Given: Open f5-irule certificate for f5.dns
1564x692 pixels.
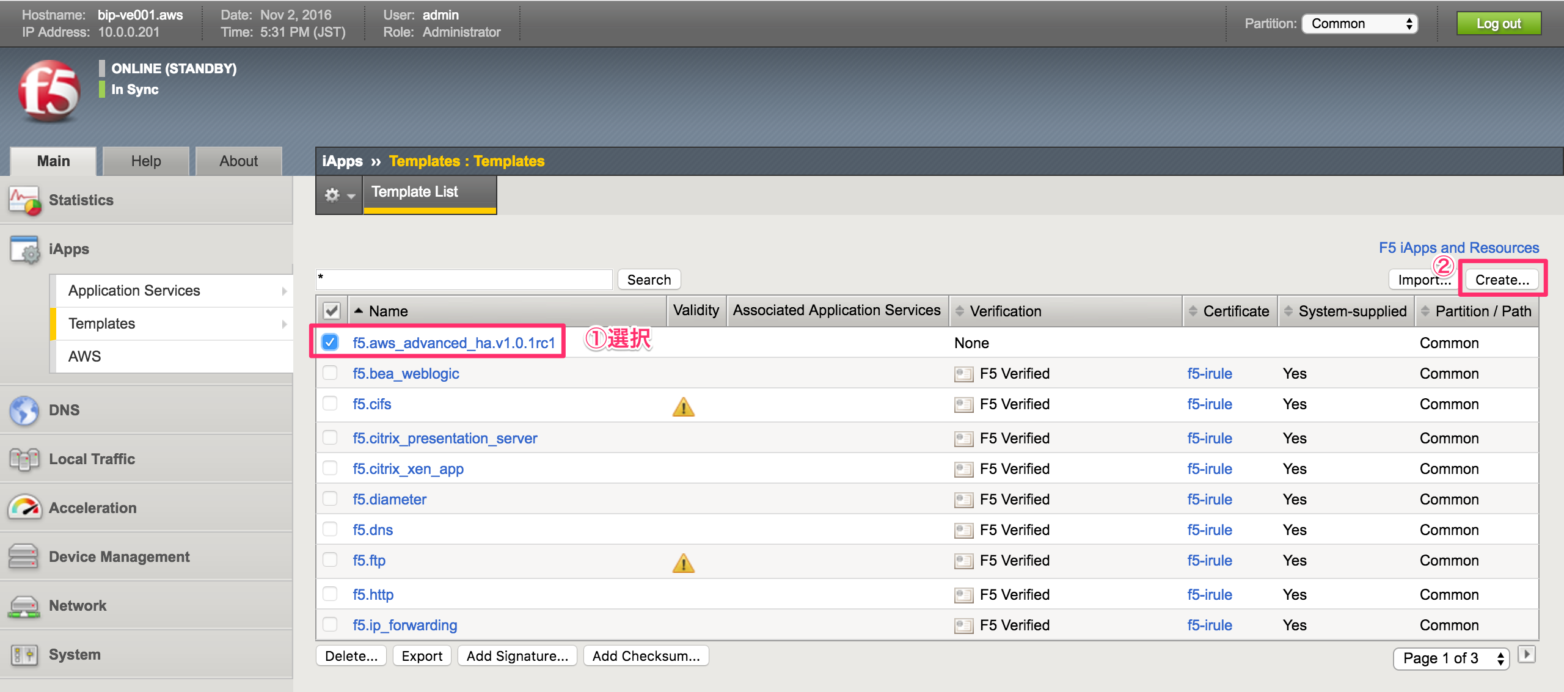Looking at the screenshot, I should [1209, 530].
